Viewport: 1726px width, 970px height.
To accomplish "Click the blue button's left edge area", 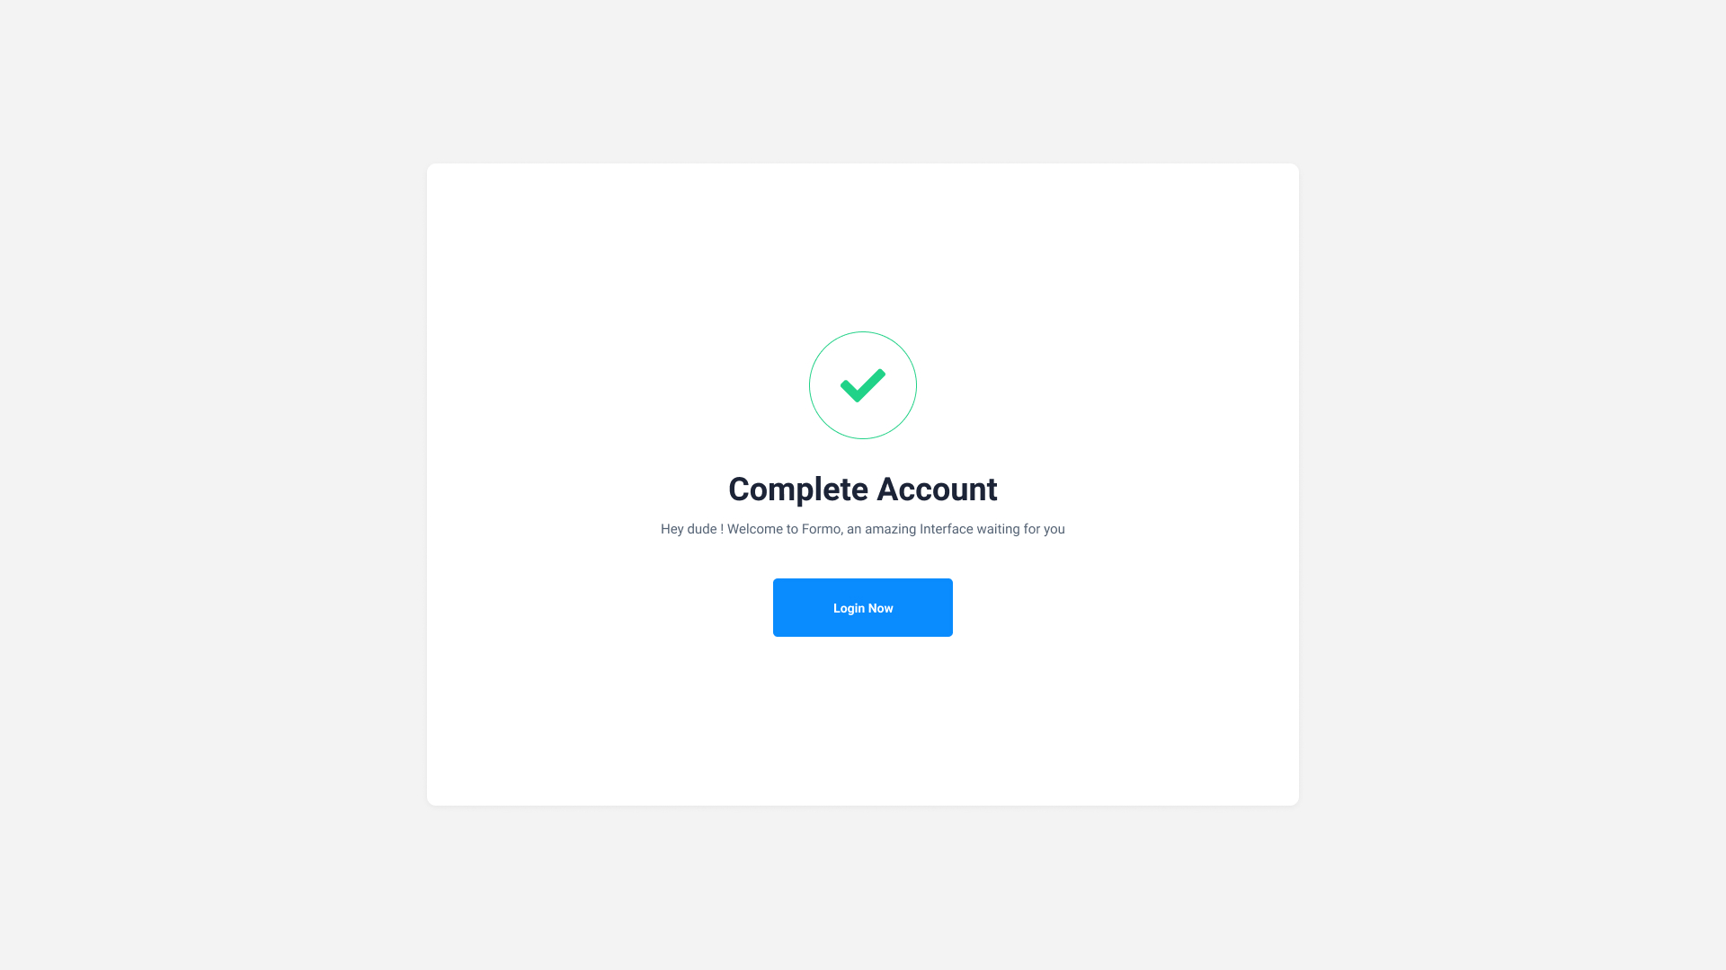I will point(787,607).
